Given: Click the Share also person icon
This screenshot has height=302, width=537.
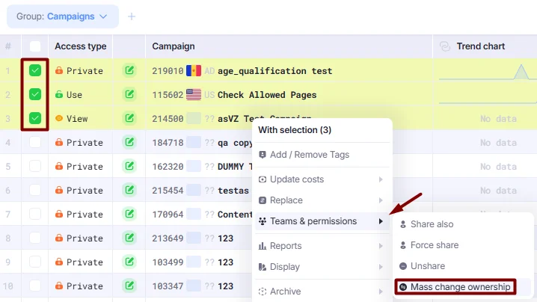Looking at the screenshot, I should tap(403, 224).
